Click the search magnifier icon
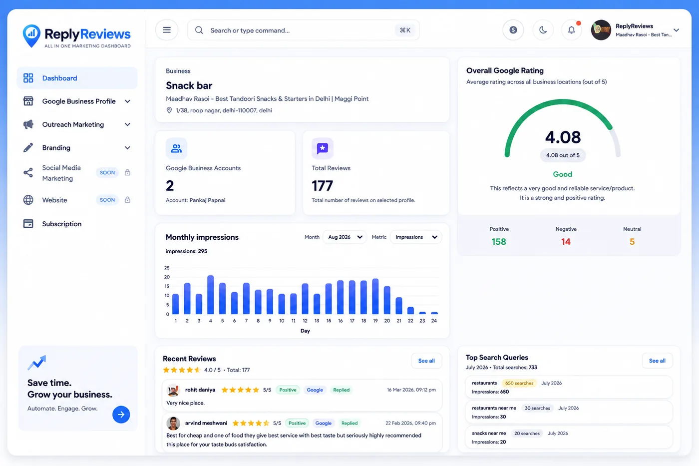 [199, 30]
